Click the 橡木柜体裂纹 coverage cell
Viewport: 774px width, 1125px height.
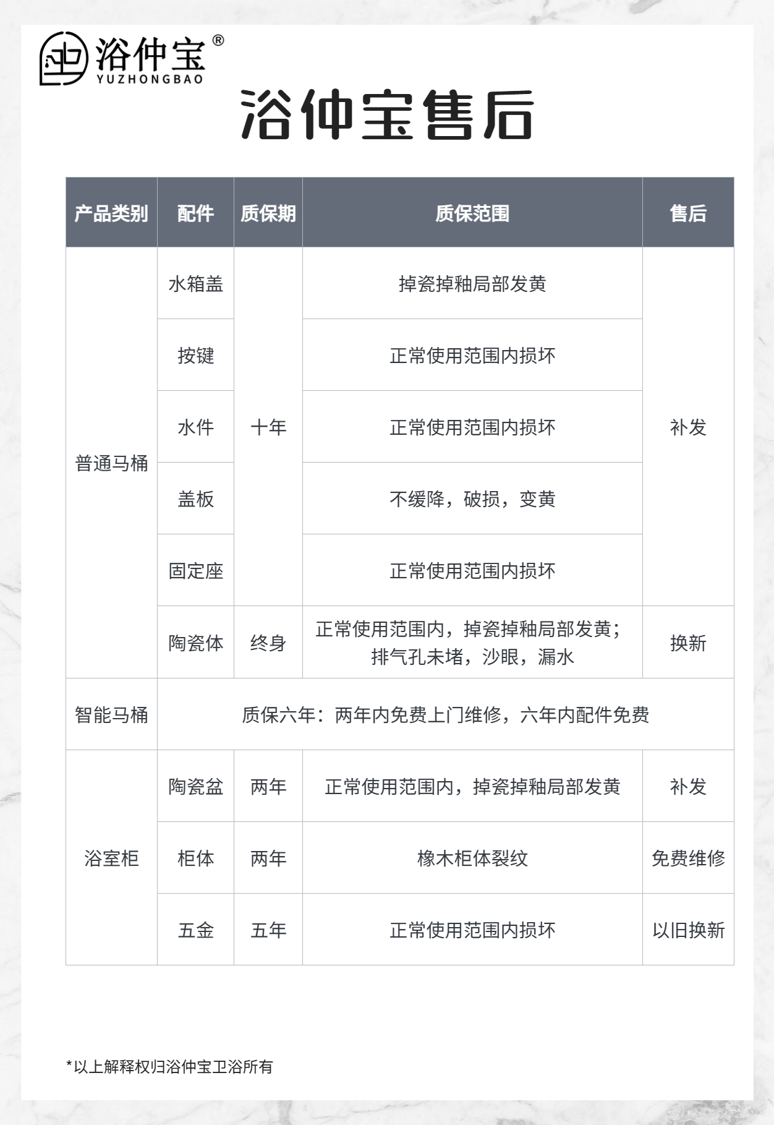(x=472, y=858)
